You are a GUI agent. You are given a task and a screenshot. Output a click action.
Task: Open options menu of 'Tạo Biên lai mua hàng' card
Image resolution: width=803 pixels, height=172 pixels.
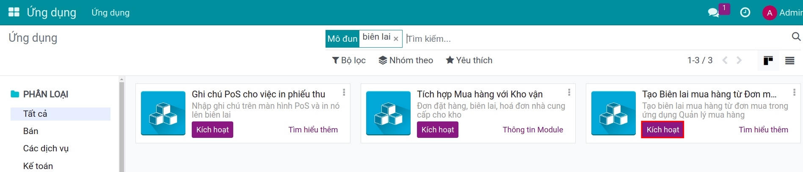[794, 92]
